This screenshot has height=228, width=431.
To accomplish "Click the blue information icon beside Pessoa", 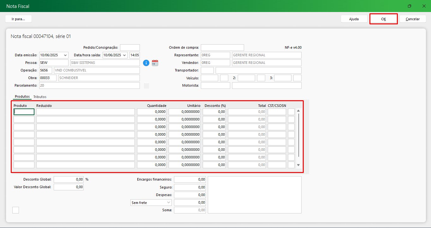I will tap(146, 63).
